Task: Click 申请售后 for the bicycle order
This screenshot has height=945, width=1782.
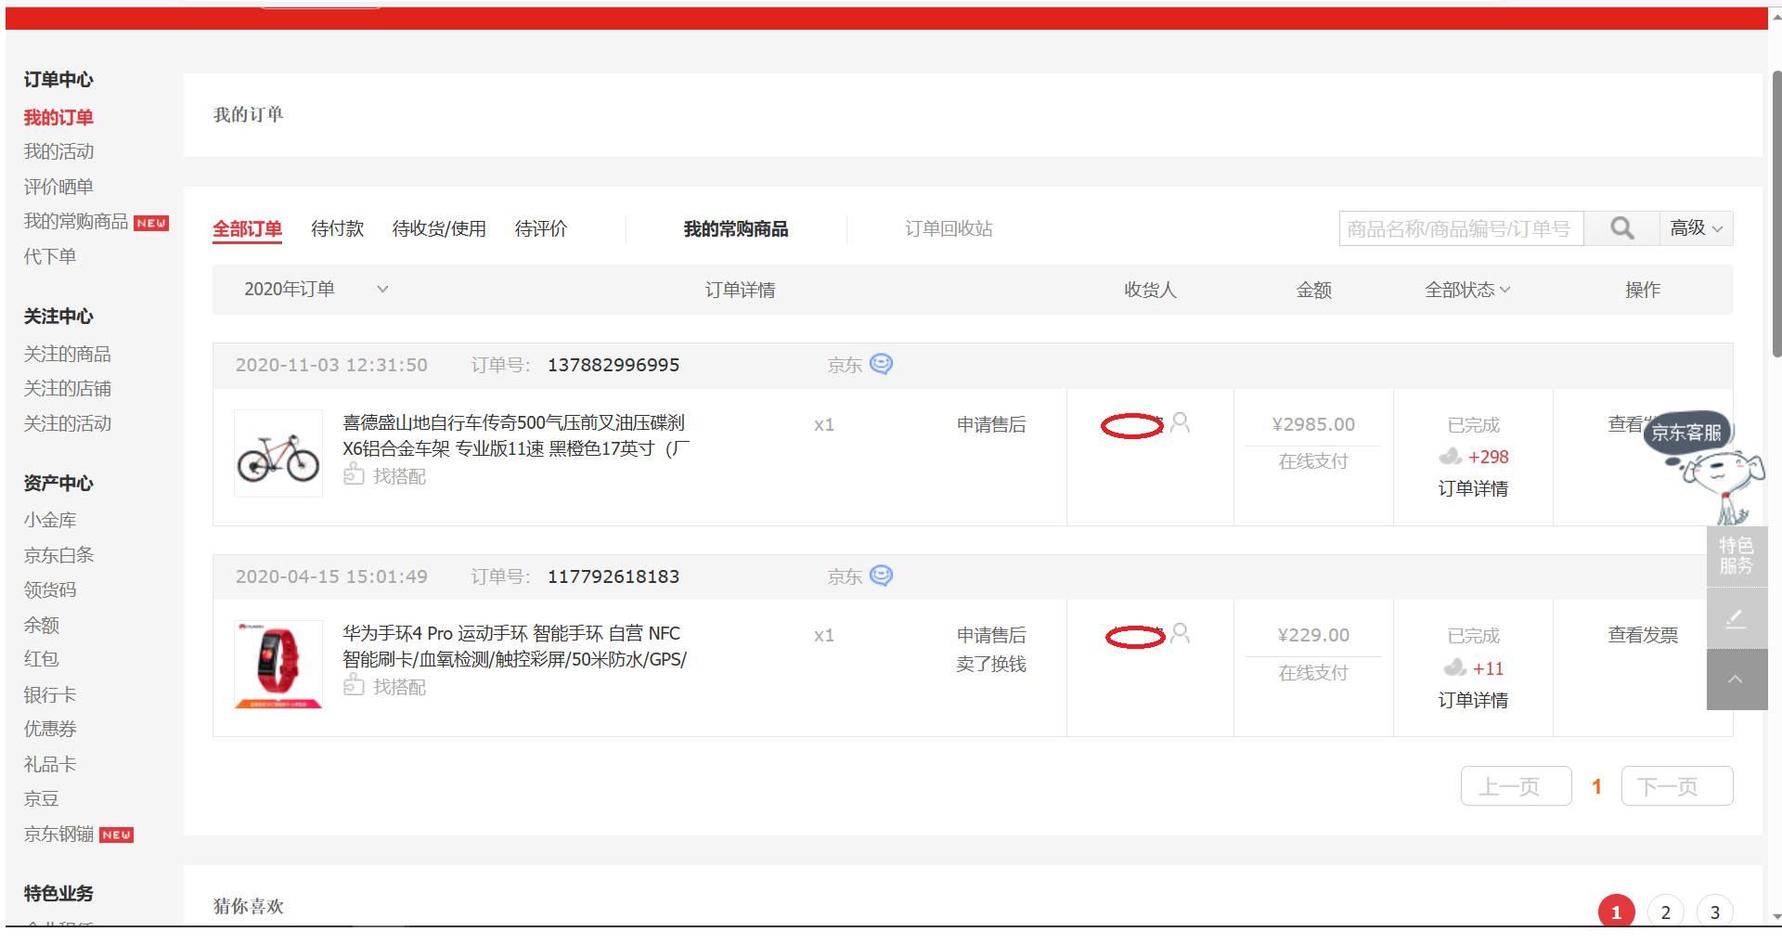Action: [991, 424]
